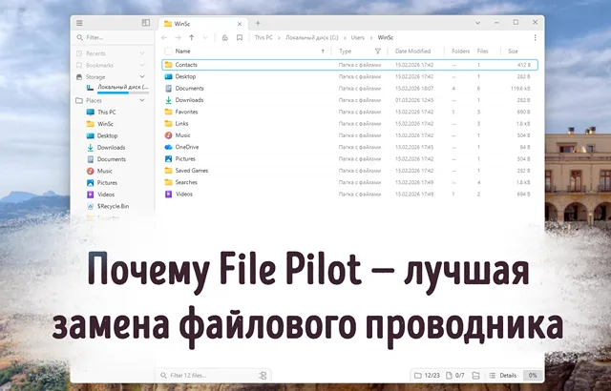Image resolution: width=611 pixels, height=391 pixels.
Task: Open Downloads in the sidebar Places list
Action: 111,148
